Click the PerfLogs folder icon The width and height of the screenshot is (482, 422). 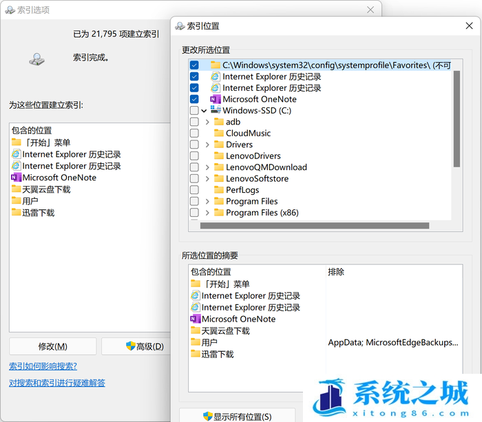(x=219, y=190)
